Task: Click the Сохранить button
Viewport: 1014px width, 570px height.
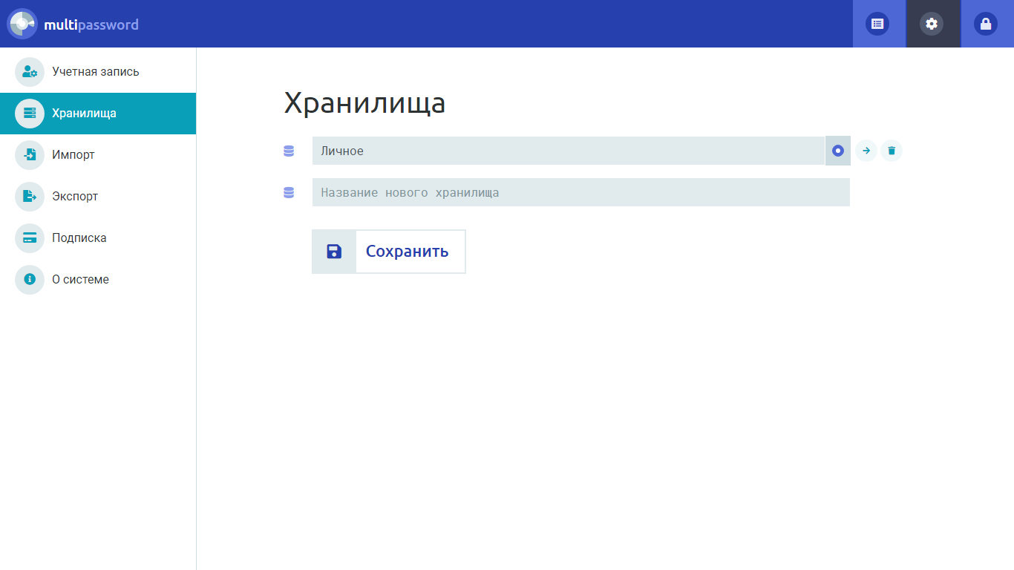Action: coord(389,252)
